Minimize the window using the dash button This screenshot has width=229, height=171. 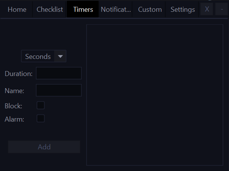coord(221,9)
